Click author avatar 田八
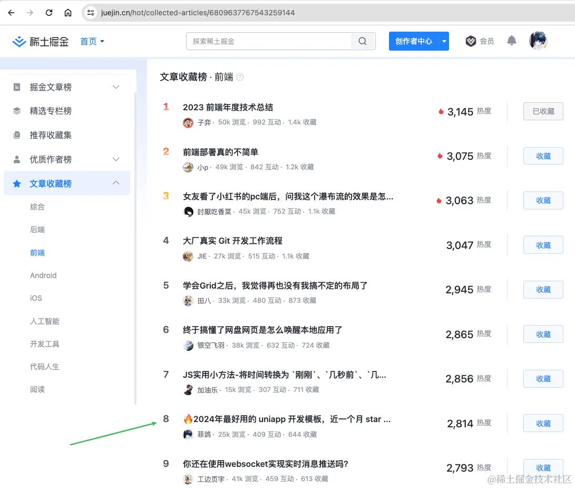This screenshot has width=575, height=488. click(x=188, y=301)
